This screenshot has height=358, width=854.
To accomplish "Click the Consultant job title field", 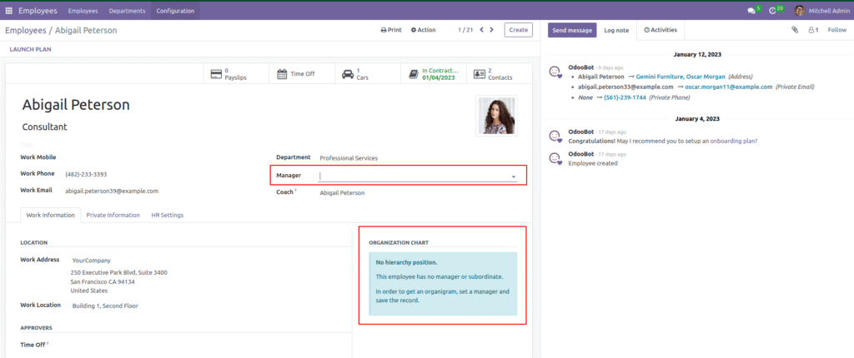I will (45, 127).
